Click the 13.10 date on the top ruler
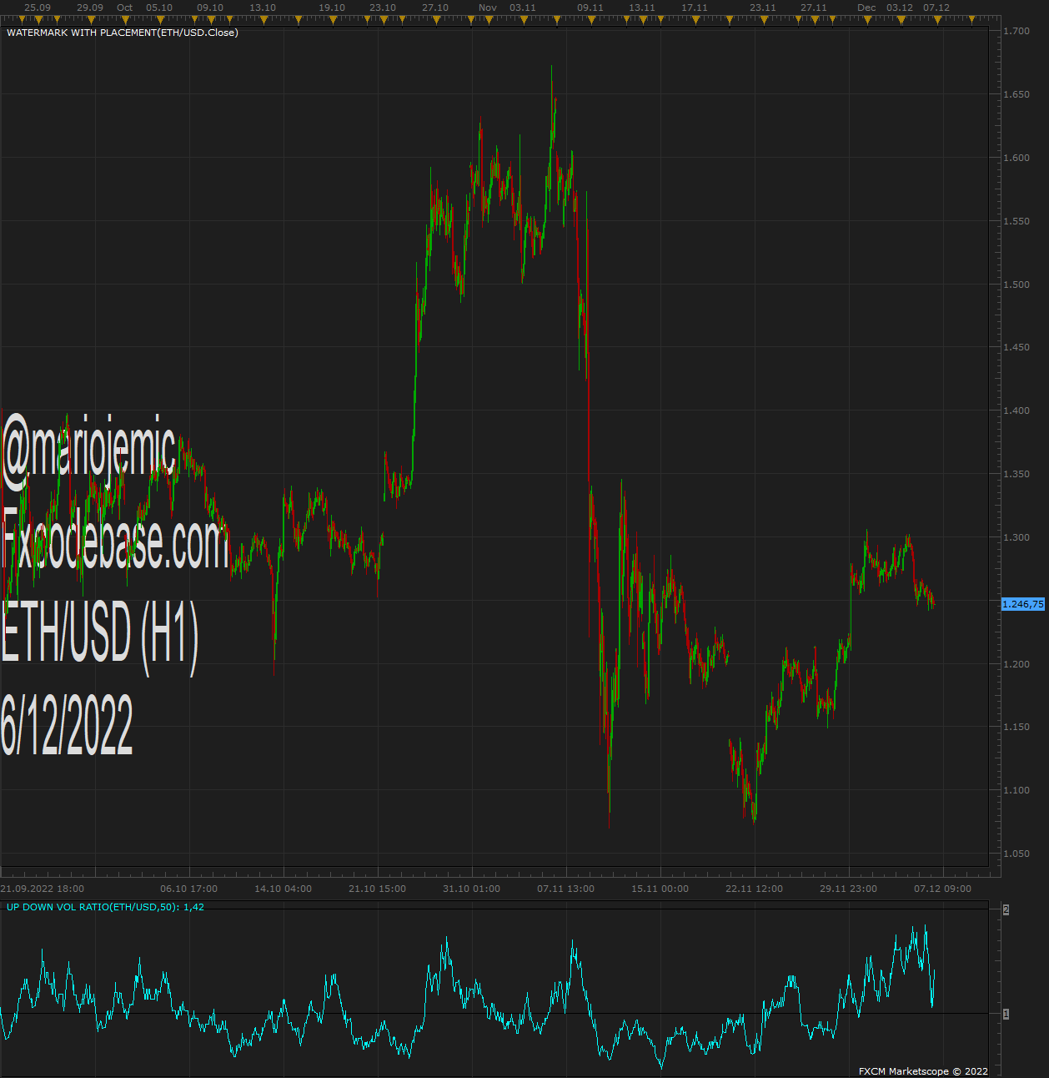 click(x=263, y=8)
